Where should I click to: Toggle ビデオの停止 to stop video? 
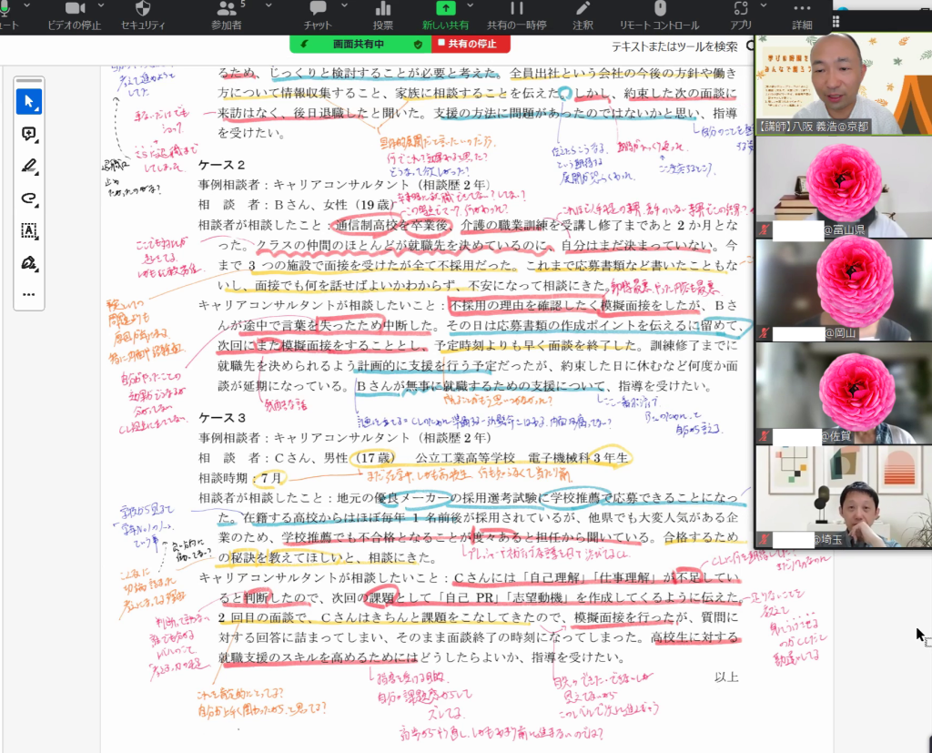tap(74, 15)
